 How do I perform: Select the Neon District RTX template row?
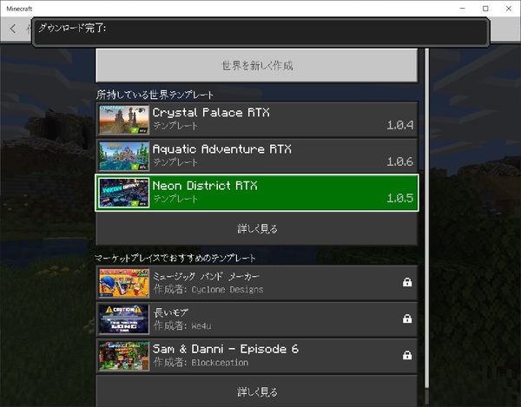[257, 193]
